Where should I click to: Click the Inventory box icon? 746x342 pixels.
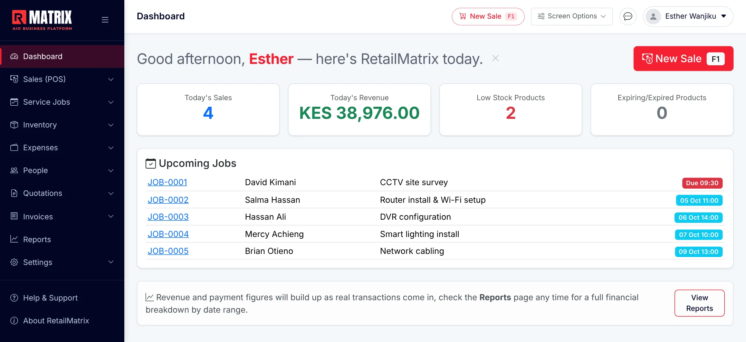(x=14, y=125)
